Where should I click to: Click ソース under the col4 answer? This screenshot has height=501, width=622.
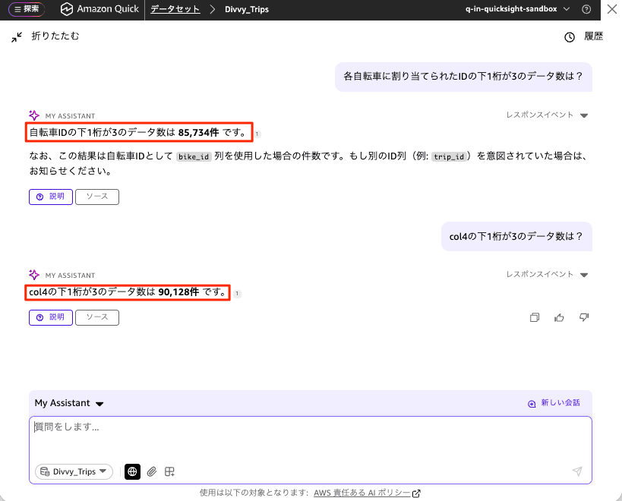(97, 317)
